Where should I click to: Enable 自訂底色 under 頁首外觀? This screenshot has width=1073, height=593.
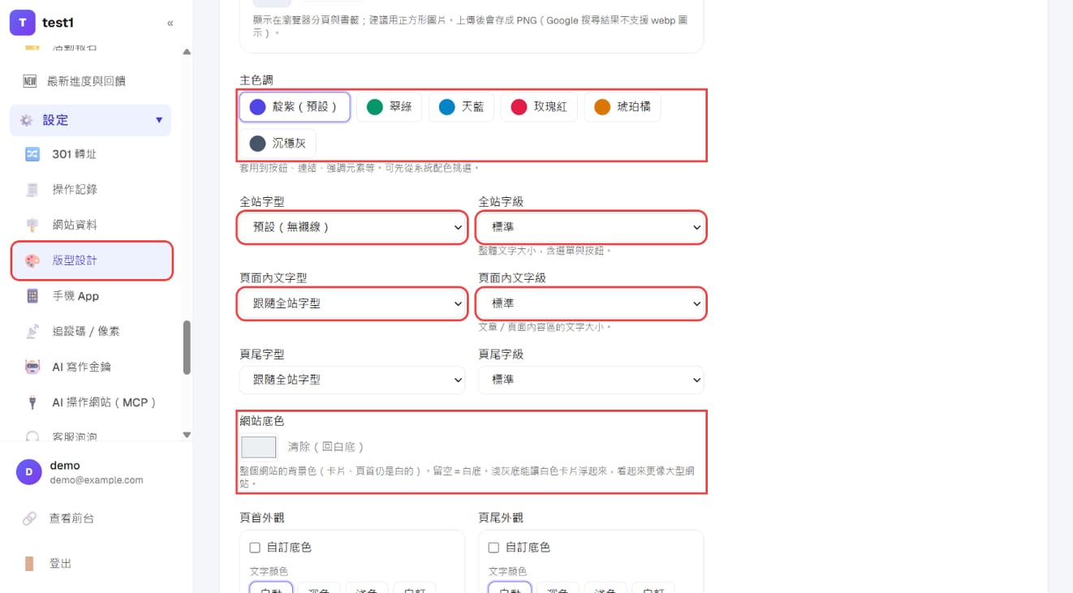[x=255, y=548]
